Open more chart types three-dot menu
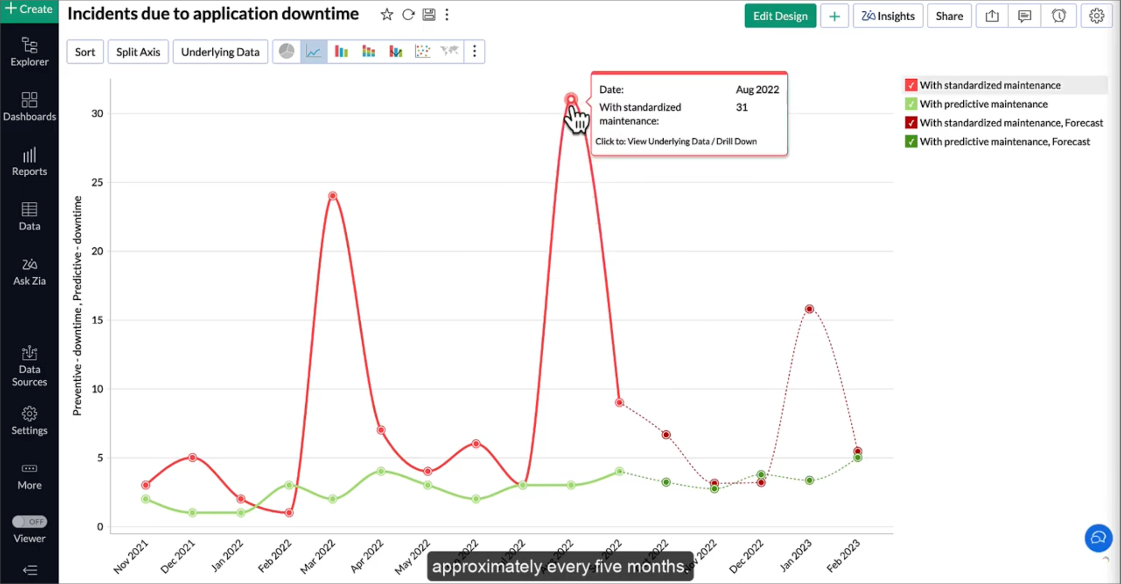 coord(474,51)
